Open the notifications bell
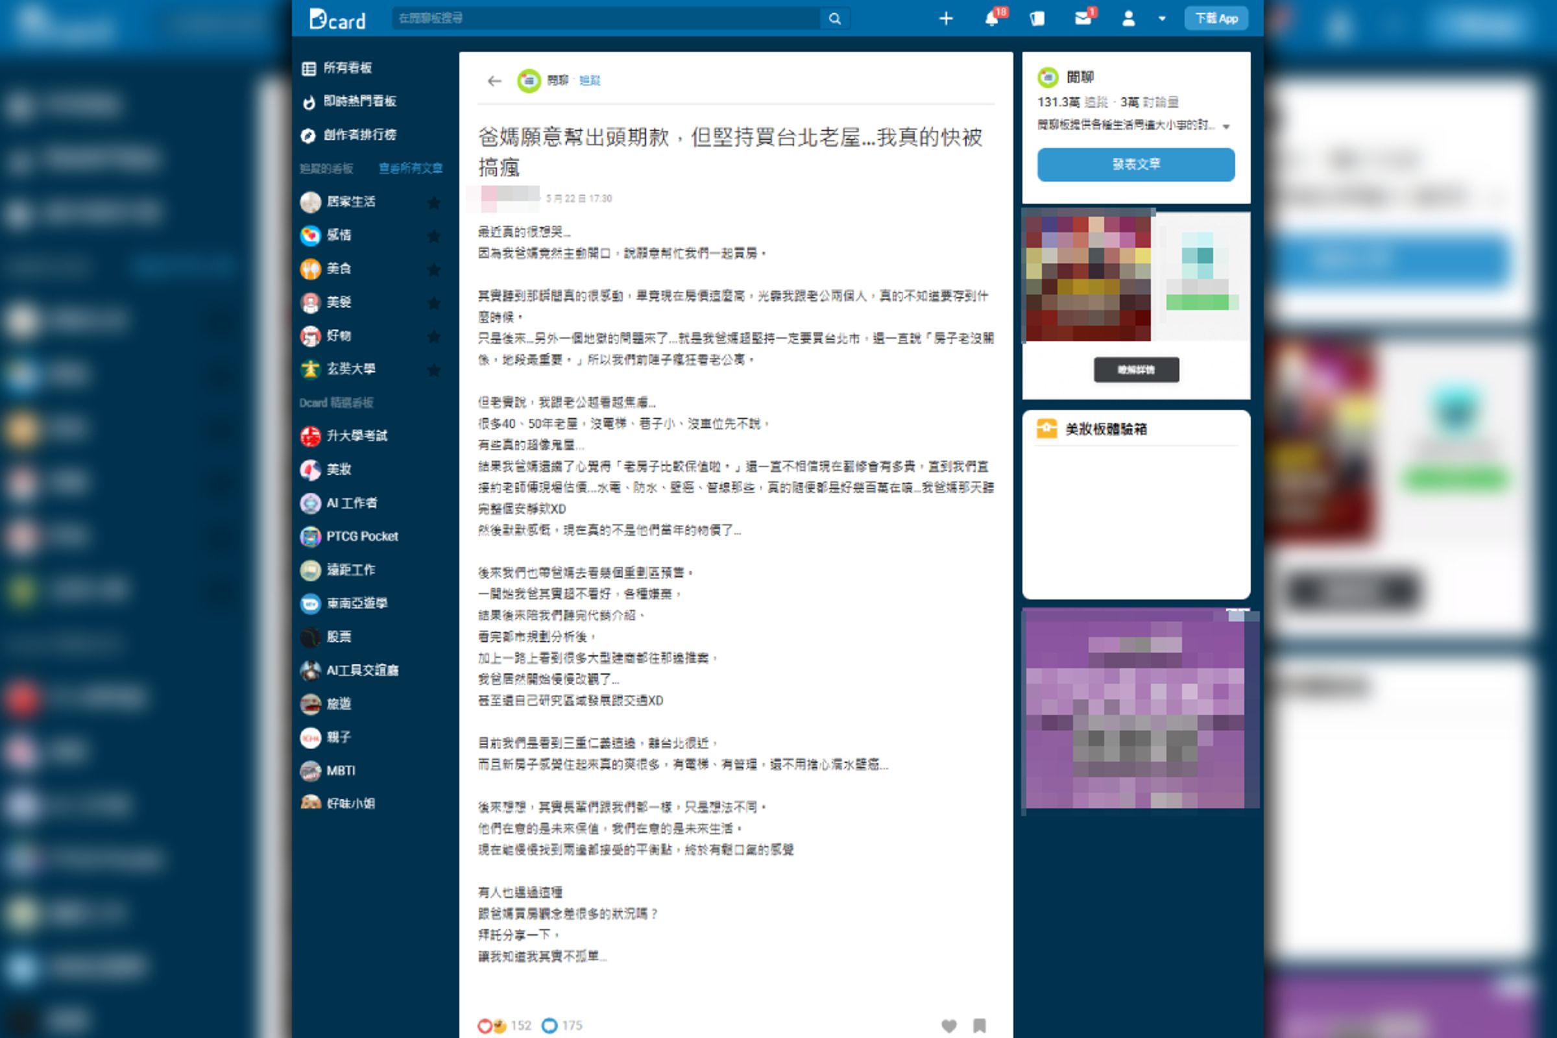Image resolution: width=1557 pixels, height=1038 pixels. pos(992,19)
